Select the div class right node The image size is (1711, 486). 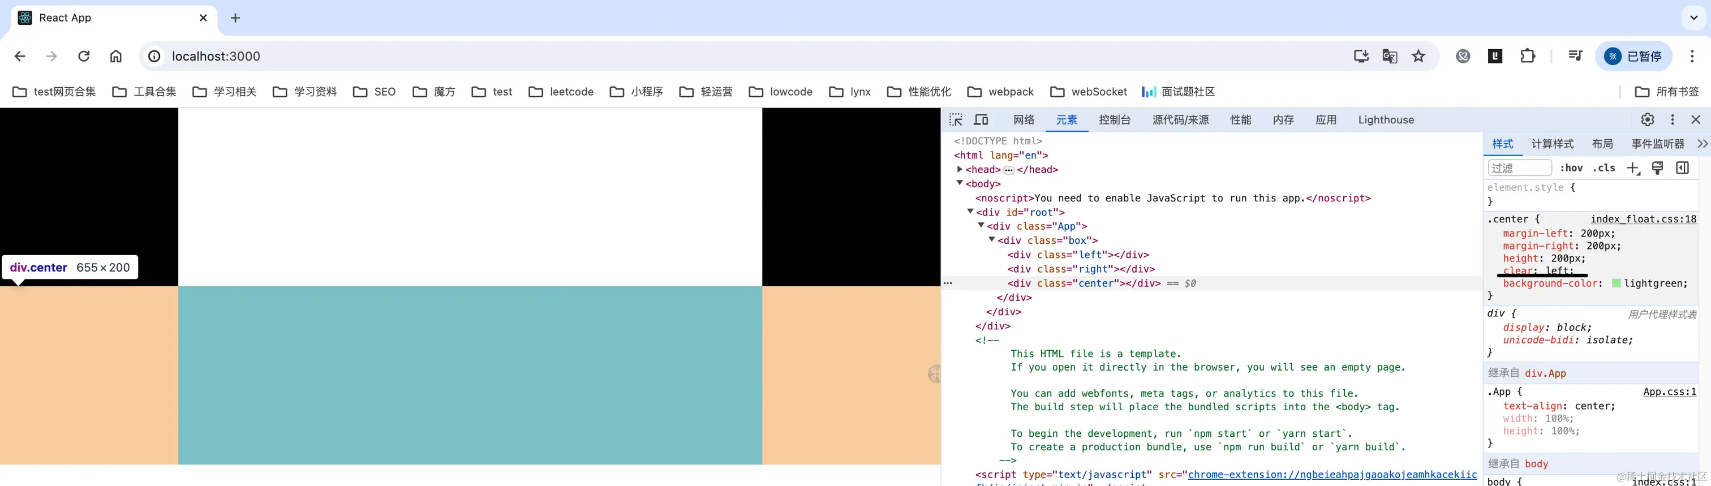1081,269
